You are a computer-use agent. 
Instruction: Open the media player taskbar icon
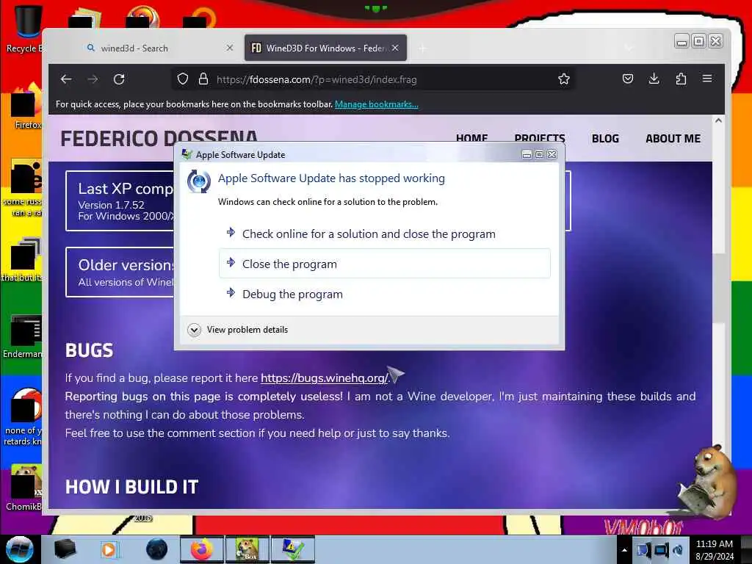(x=109, y=549)
